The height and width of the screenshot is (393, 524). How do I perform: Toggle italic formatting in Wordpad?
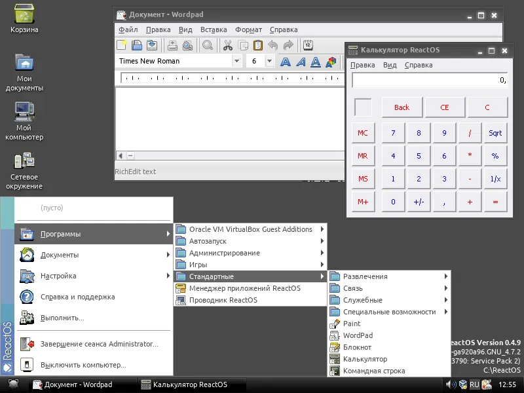(301, 62)
